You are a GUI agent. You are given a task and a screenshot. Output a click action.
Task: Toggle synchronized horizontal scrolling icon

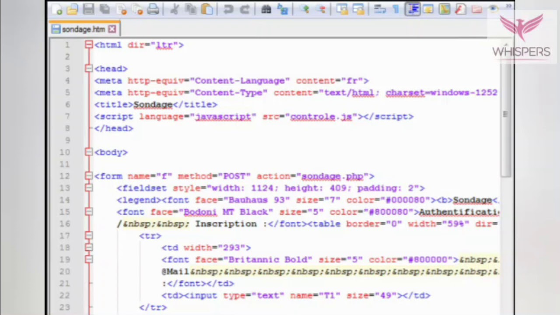pyautogui.click(x=358, y=9)
